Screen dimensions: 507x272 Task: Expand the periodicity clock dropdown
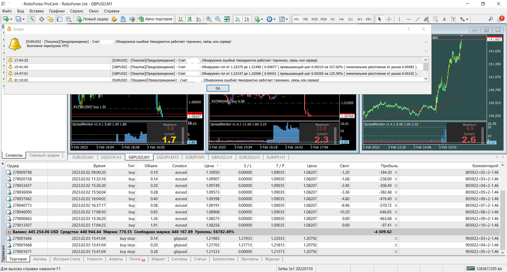click(x=275, y=19)
